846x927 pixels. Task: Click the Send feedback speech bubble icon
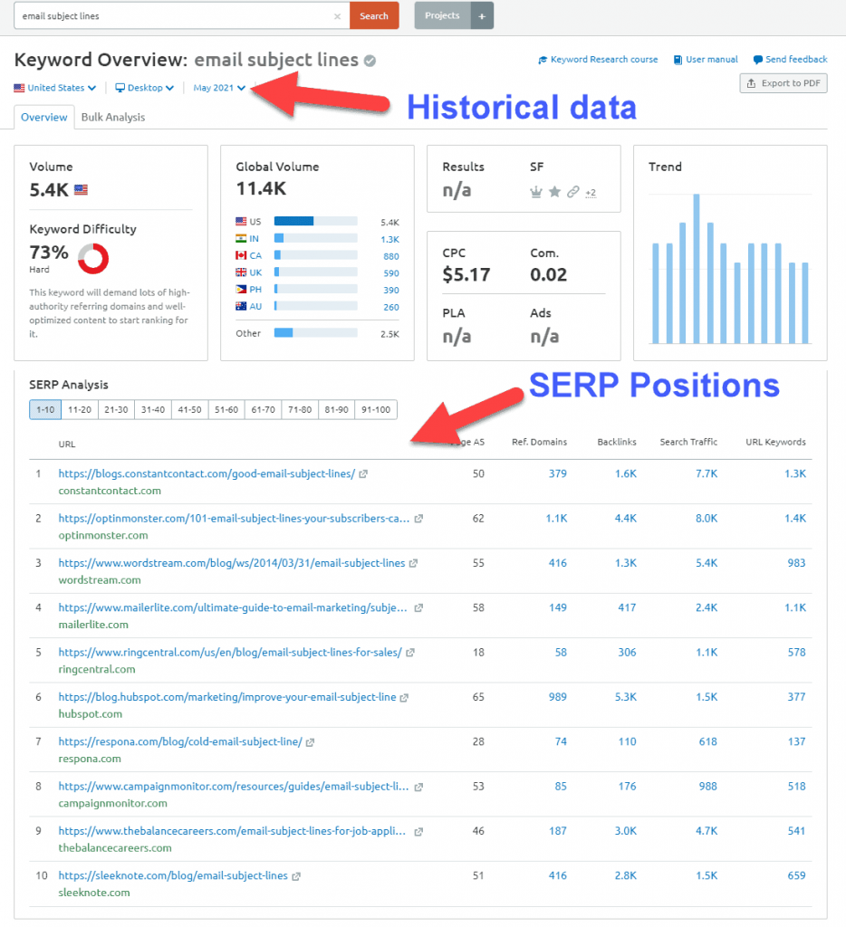[x=757, y=60]
